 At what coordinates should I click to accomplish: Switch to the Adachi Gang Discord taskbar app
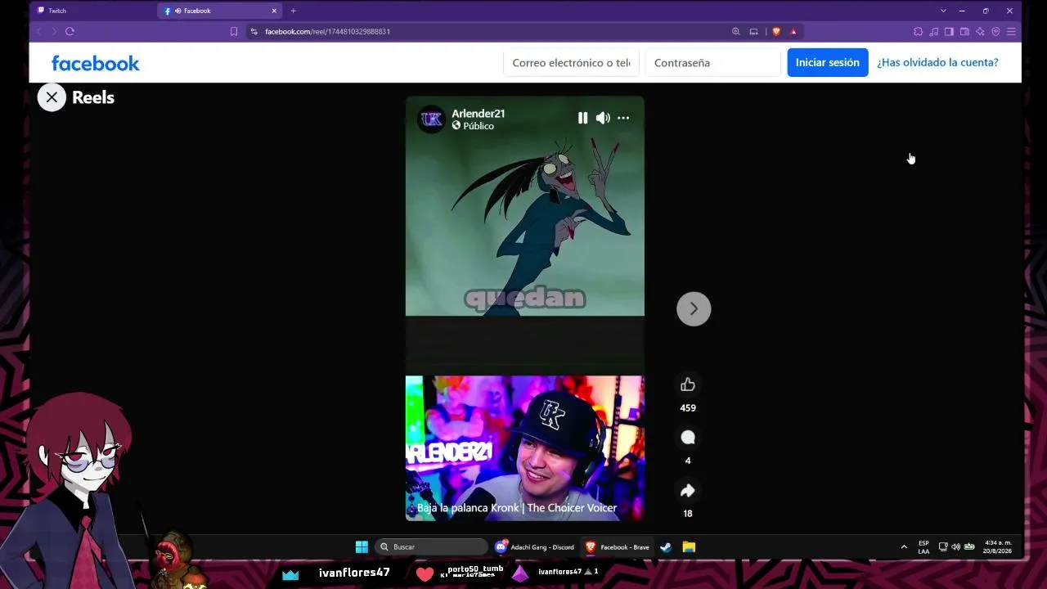click(x=535, y=547)
